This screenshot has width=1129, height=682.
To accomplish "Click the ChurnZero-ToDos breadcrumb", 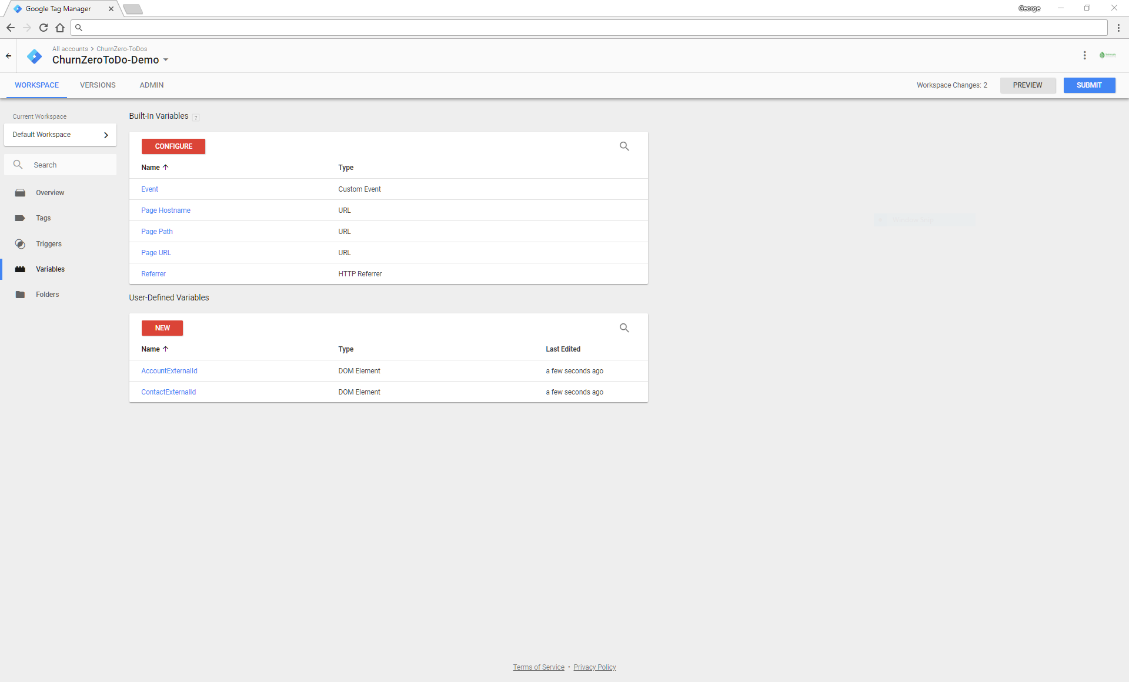I will (x=122, y=49).
